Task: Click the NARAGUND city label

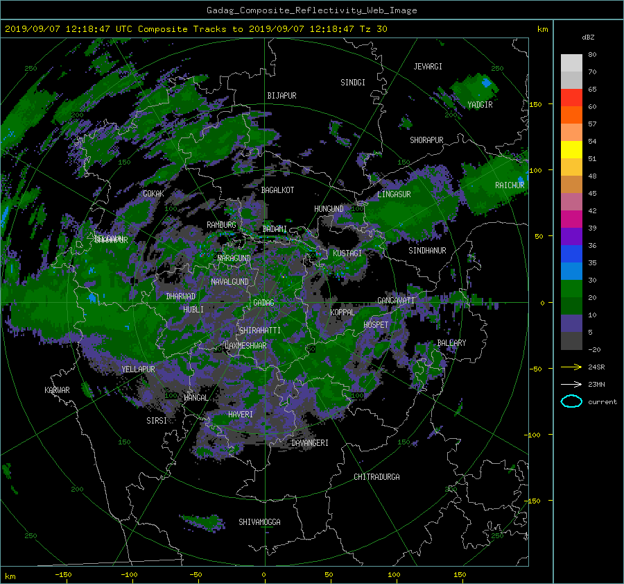Action: click(234, 258)
